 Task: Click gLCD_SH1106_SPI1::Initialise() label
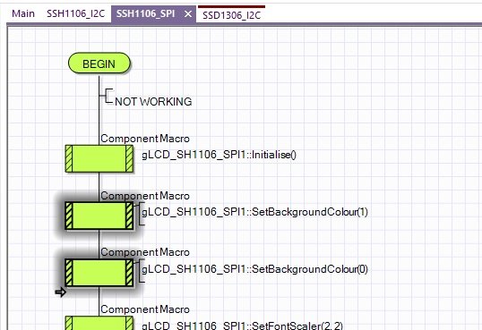click(x=219, y=155)
